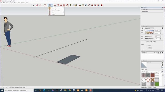Open the Help menu

coord(27,3)
